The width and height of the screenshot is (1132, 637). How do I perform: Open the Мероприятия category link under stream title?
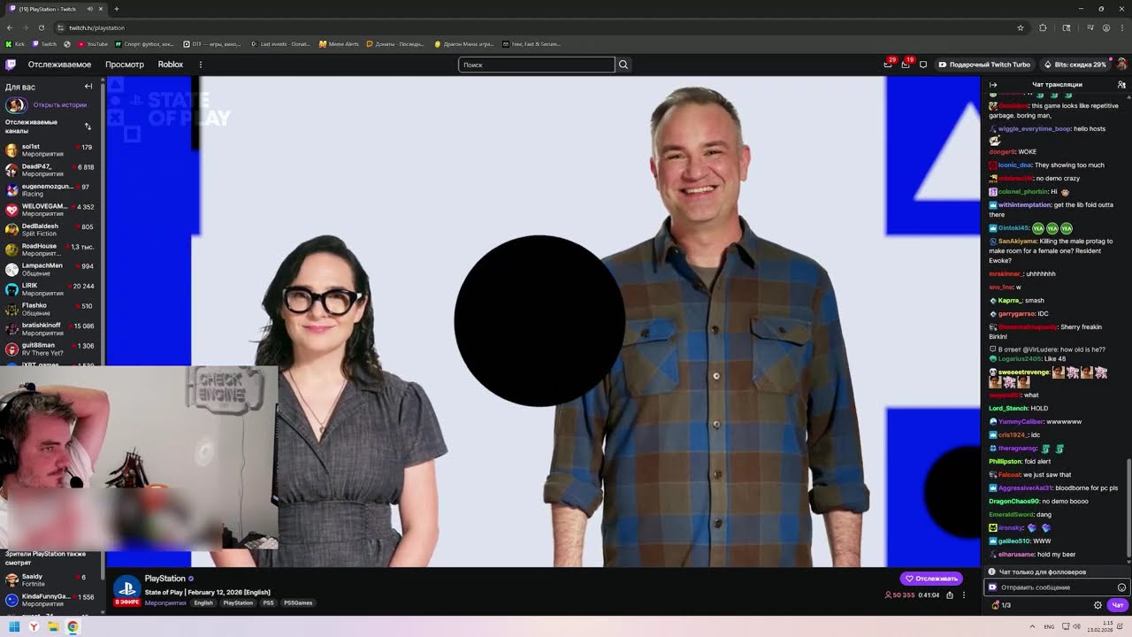tap(165, 603)
